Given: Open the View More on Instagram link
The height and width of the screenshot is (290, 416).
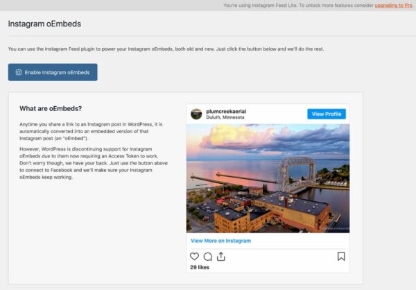Looking at the screenshot, I should coord(220,241).
